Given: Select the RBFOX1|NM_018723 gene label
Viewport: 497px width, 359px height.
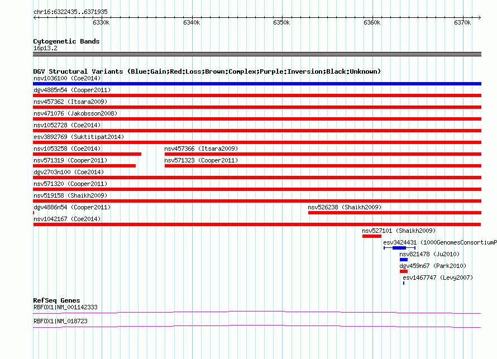Looking at the screenshot, I should click(60, 321).
